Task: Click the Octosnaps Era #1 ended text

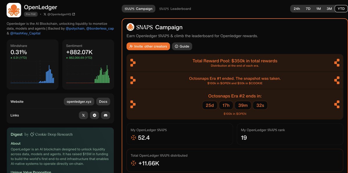Action: [235, 79]
